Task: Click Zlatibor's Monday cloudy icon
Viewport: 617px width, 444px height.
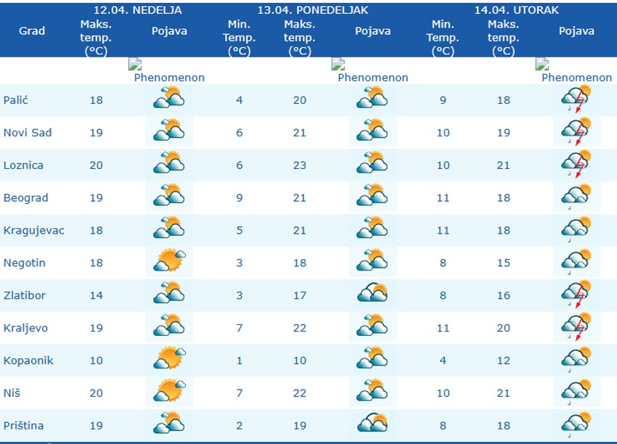Action: coord(372,295)
